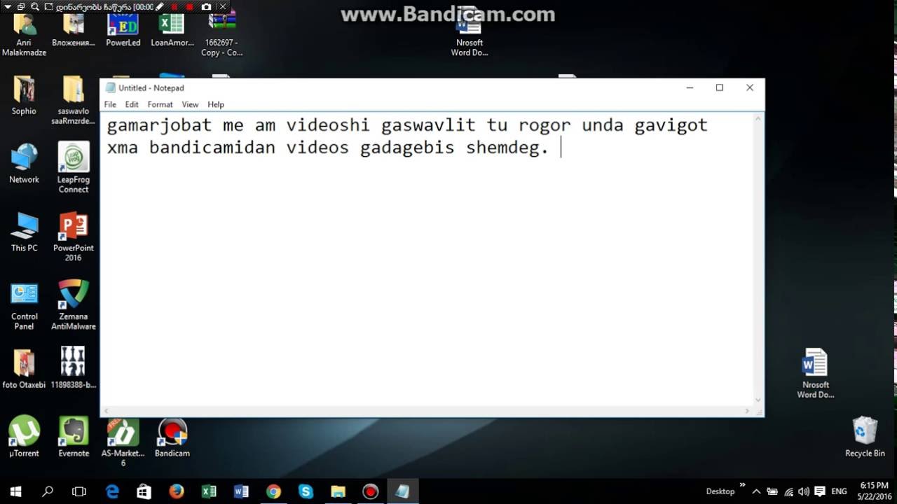Select the Control Panel desktop icon

tap(24, 305)
